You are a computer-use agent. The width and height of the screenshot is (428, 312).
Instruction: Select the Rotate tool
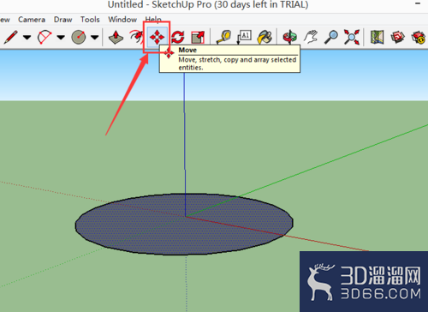178,37
